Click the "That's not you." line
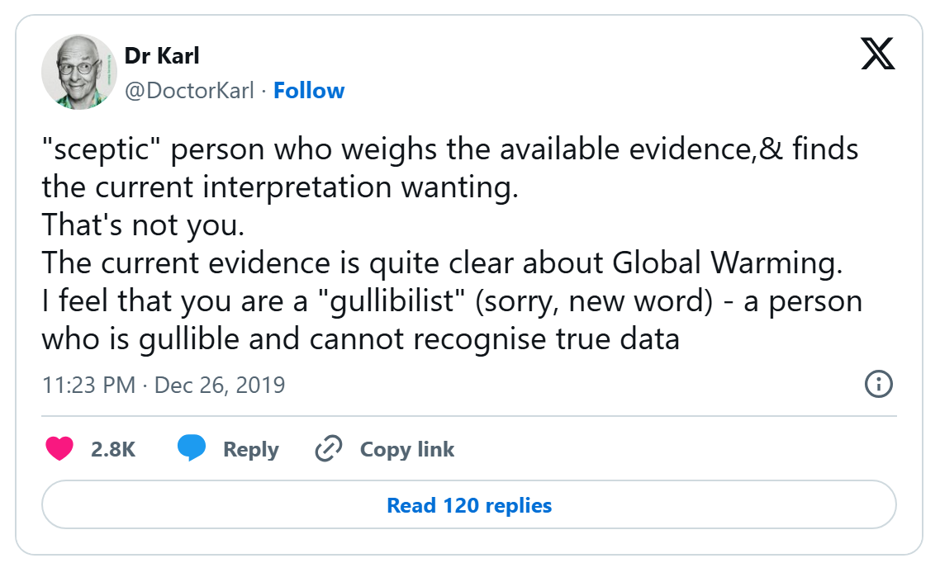This screenshot has width=940, height=563. click(x=143, y=225)
